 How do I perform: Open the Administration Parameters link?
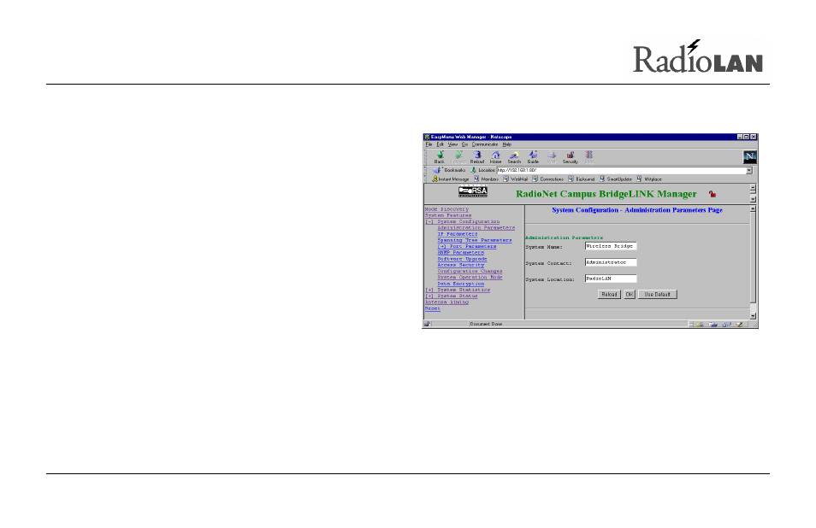[476, 227]
